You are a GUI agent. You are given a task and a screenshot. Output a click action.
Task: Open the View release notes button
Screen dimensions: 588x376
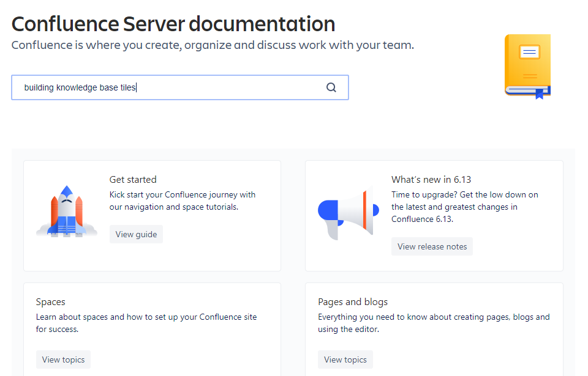click(432, 246)
